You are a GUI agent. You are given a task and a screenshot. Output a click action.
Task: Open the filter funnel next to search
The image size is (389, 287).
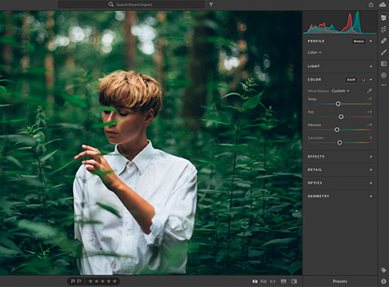pos(211,4)
